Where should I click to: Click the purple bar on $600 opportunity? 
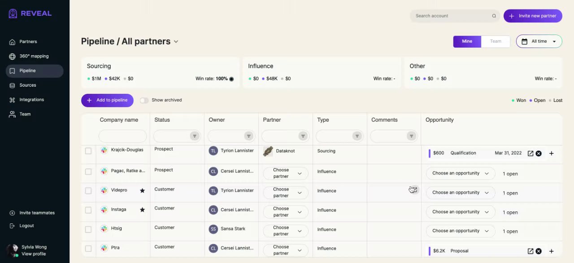click(430, 153)
